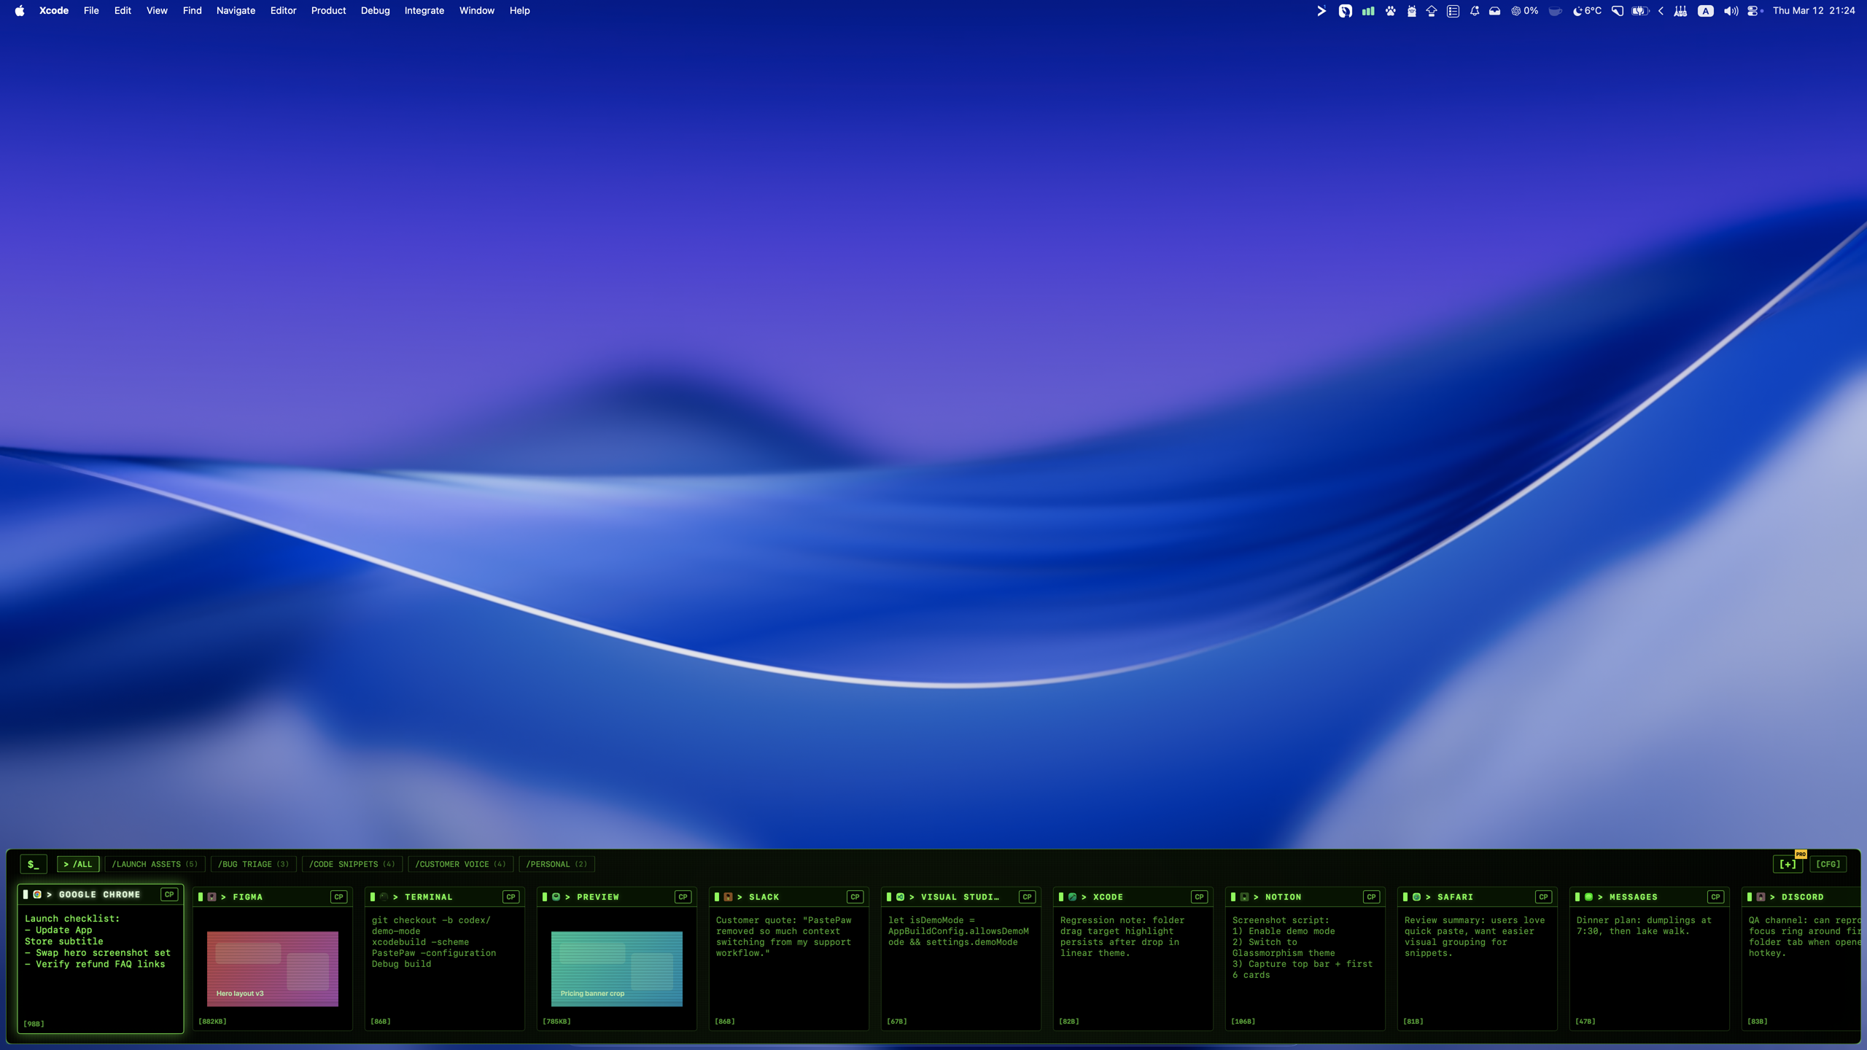Click the $_ terminal search icon
Image resolution: width=1867 pixels, height=1050 pixels.
33,864
